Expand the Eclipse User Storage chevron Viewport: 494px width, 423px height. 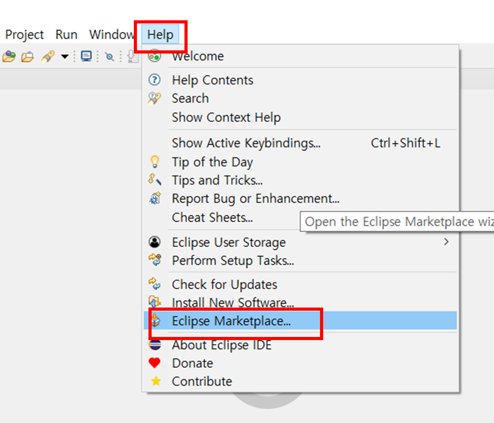446,242
